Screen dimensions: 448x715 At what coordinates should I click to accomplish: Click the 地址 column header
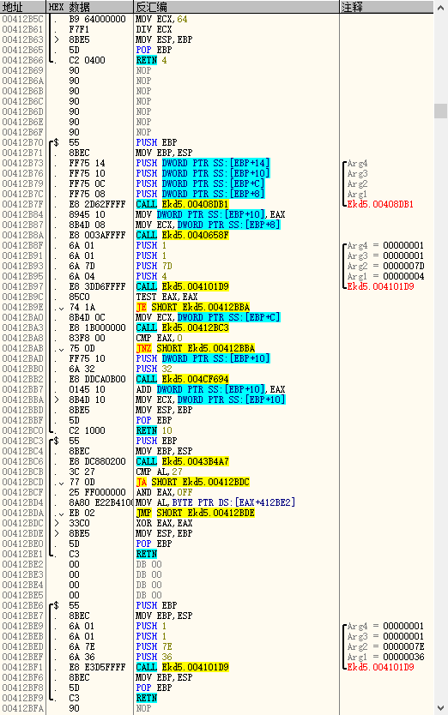click(23, 7)
